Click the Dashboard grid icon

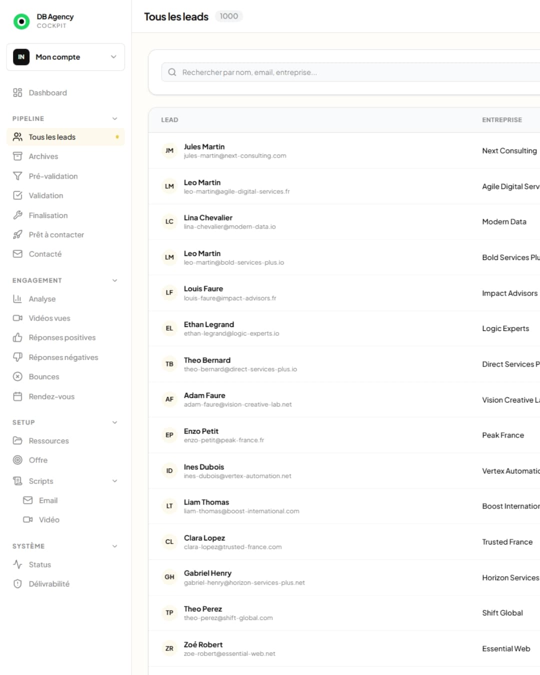pos(17,92)
